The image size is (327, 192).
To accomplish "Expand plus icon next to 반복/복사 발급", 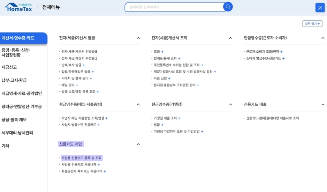I will tap(84, 65).
